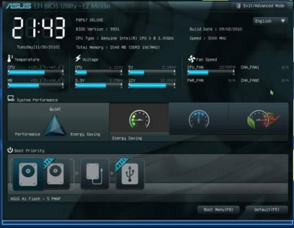
Task: Click the System Performance triangle graphic
Action: (x=54, y=125)
